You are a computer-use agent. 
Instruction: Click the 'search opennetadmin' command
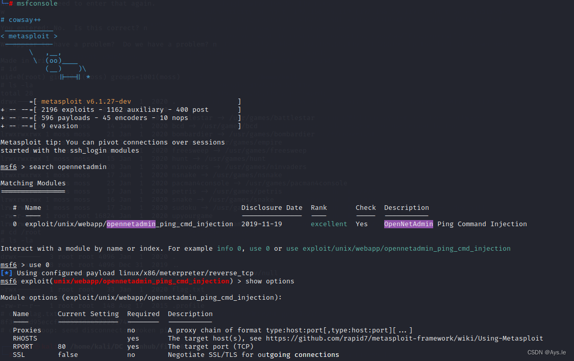coord(68,167)
